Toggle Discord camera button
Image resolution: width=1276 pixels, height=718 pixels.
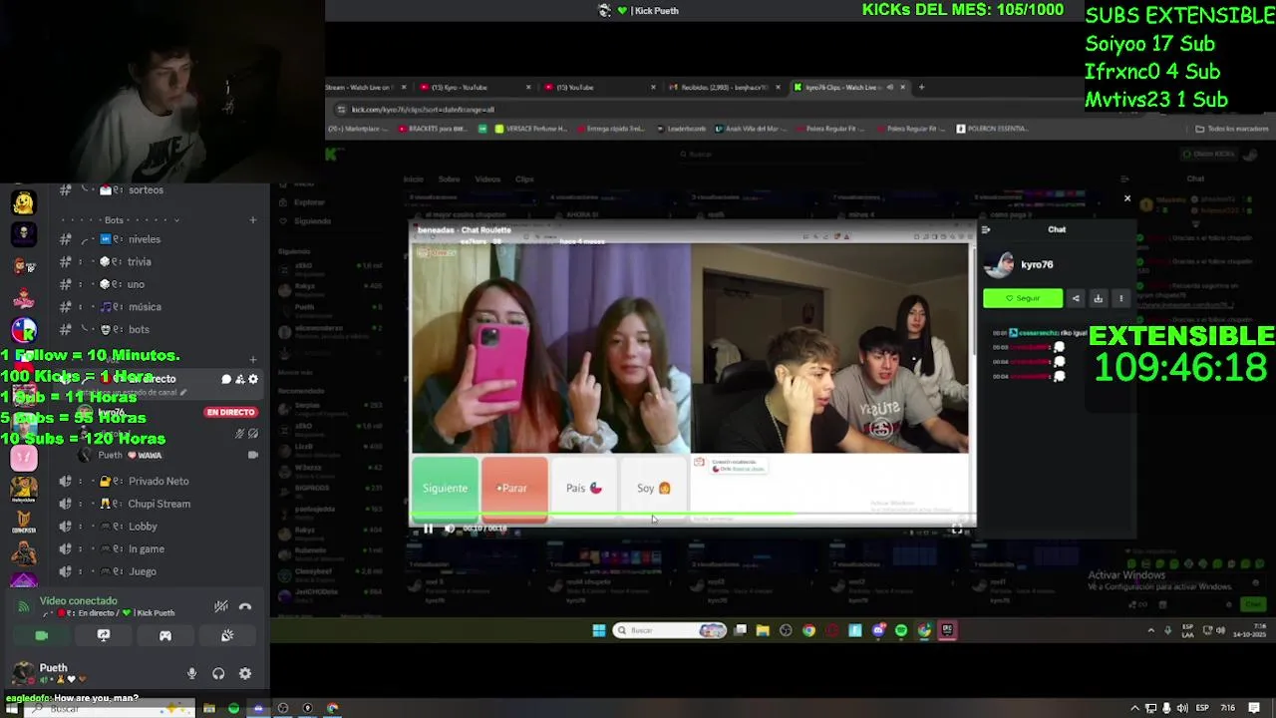[41, 635]
